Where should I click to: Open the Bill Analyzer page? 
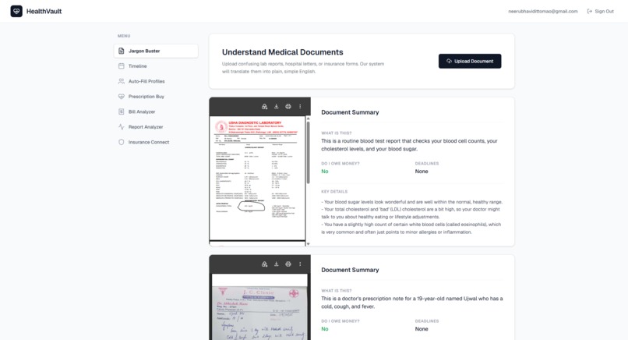point(156,112)
